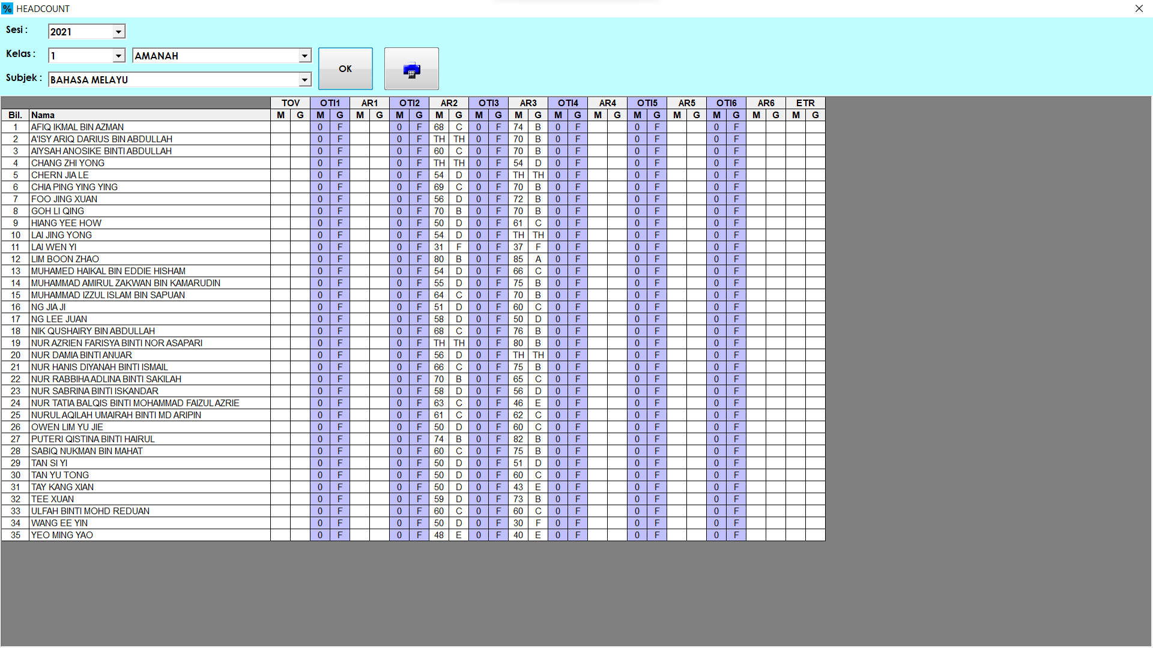Image resolution: width=1153 pixels, height=648 pixels.
Task: Select row YEO MING YAO
Action: click(x=62, y=535)
